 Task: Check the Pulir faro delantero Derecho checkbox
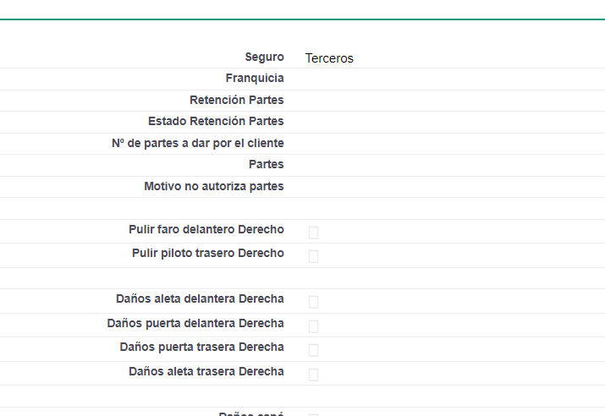click(x=313, y=233)
